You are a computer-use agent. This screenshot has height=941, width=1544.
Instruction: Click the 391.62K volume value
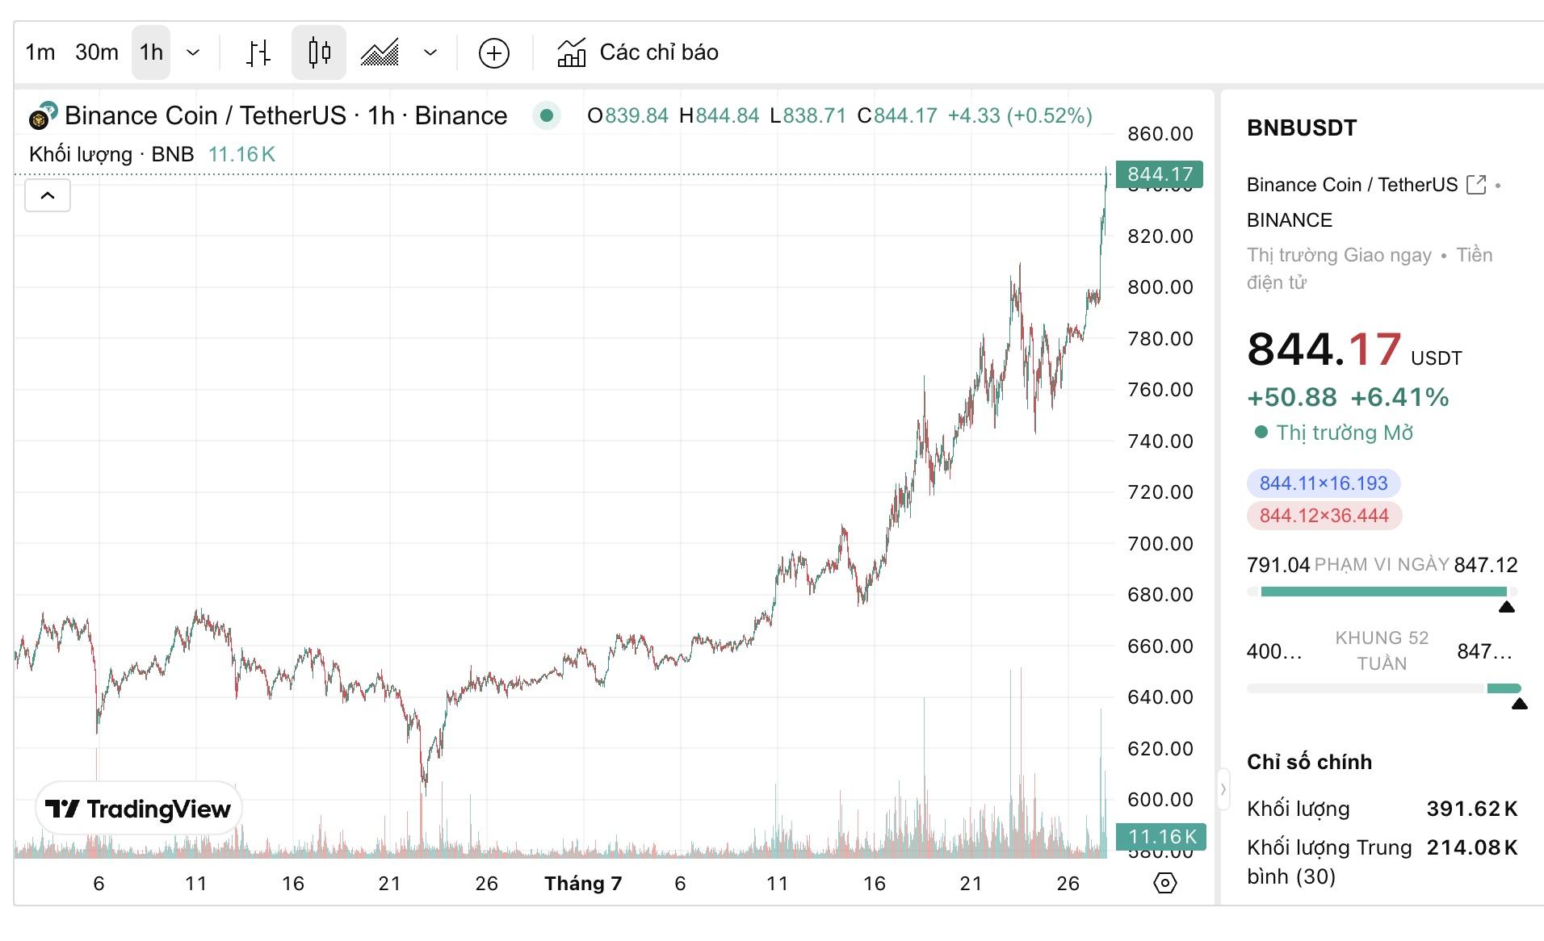click(x=1472, y=809)
